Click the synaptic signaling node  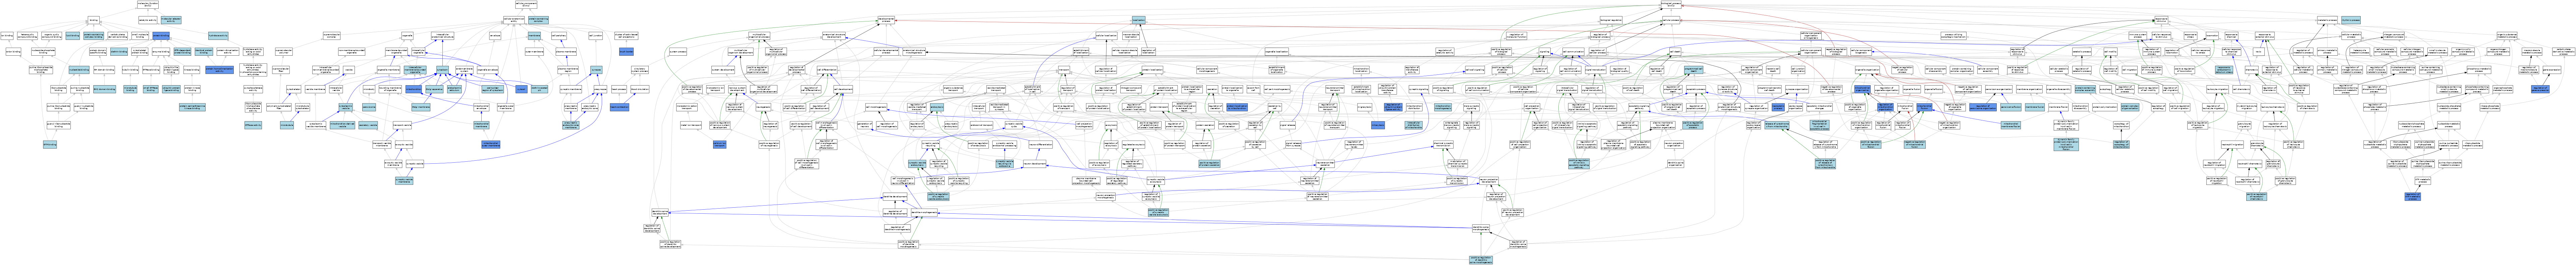[1419, 89]
